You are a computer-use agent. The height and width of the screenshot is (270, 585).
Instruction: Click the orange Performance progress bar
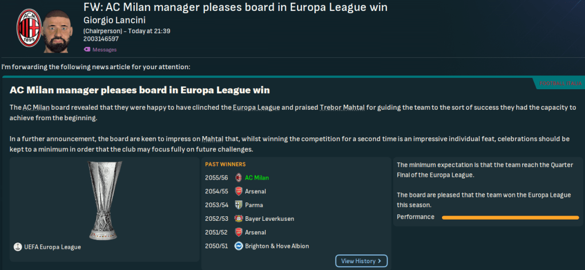tap(510, 217)
